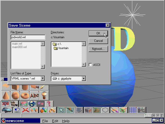Add a torus primitive
Image resolution: width=165 pixels, height=124 pixels.
point(25,95)
